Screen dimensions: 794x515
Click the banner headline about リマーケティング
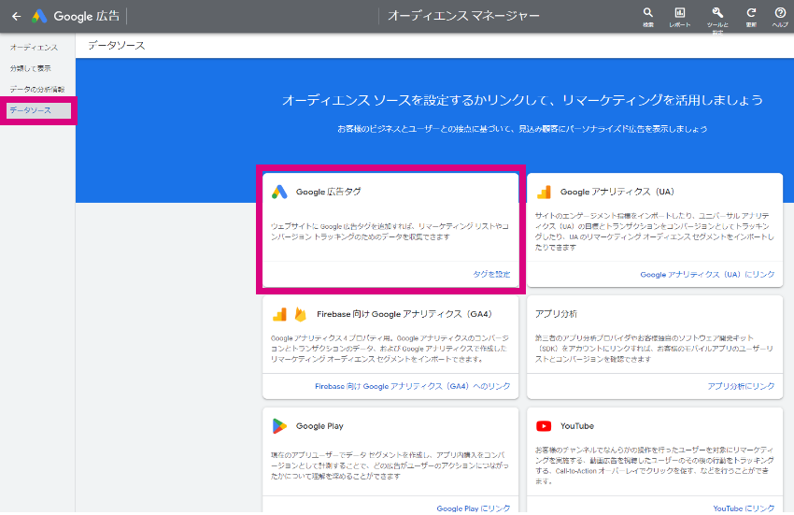tap(522, 100)
